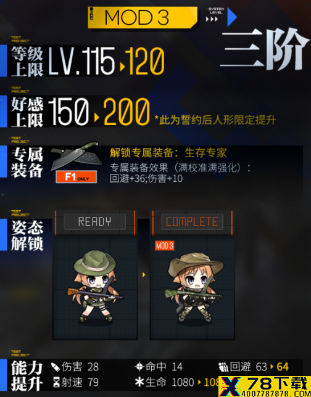Select the COMPLETE pose panel header
311x397 pixels.
[192, 222]
